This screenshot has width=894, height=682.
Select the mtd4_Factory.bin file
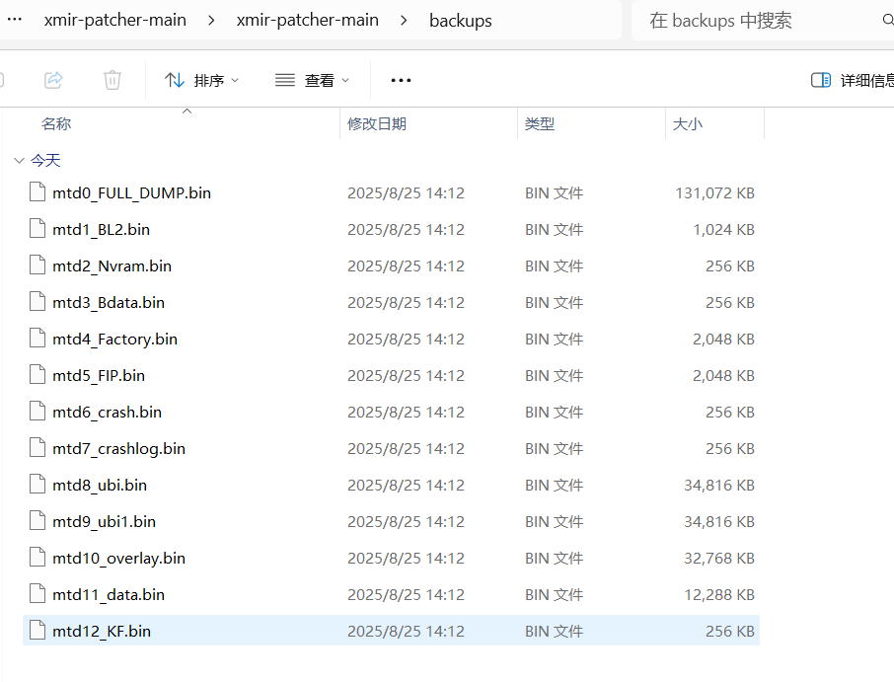[114, 339]
